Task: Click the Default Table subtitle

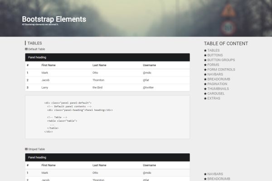Action: (x=36, y=49)
